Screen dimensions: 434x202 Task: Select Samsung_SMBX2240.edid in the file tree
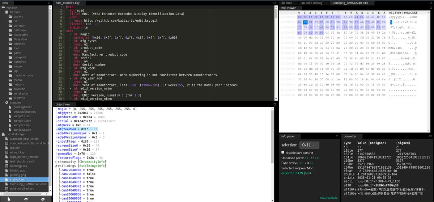pyautogui.click(x=25, y=184)
